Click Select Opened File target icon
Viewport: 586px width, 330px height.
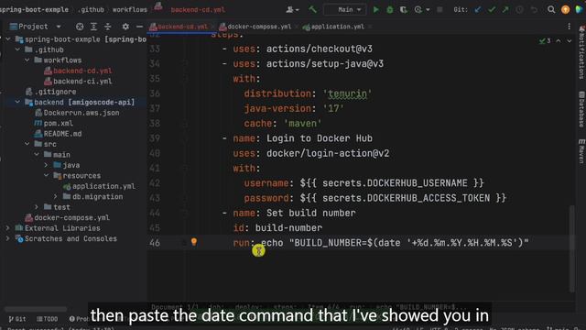[80, 27]
